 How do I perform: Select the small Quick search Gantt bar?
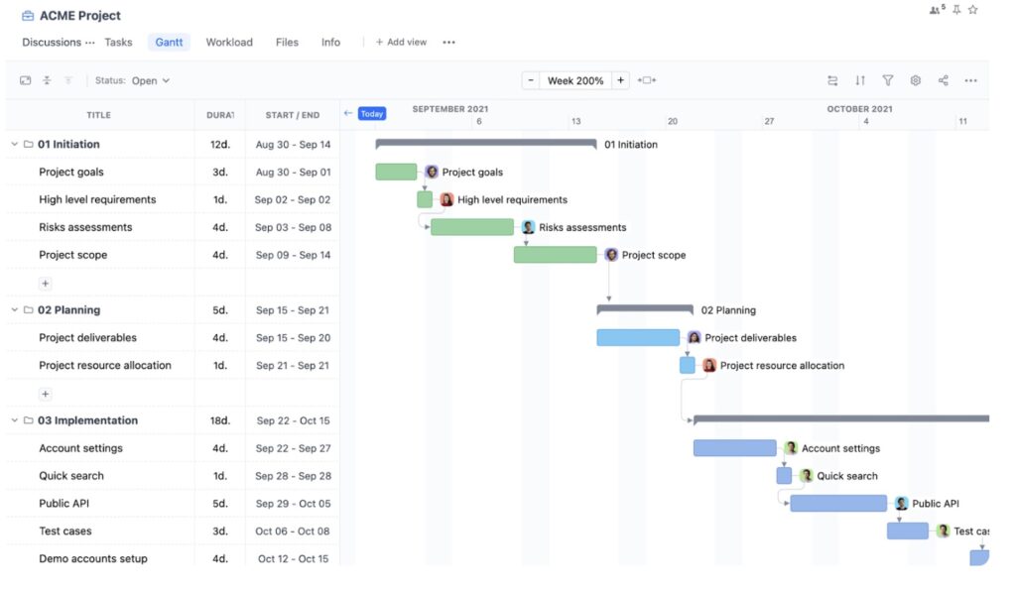(x=784, y=476)
